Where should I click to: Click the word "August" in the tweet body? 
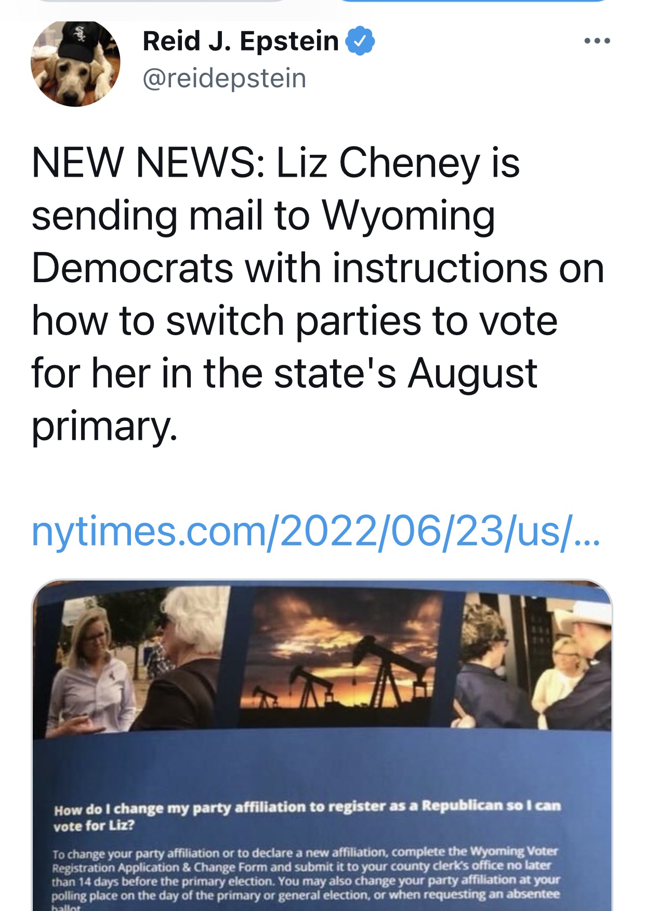tap(472, 373)
